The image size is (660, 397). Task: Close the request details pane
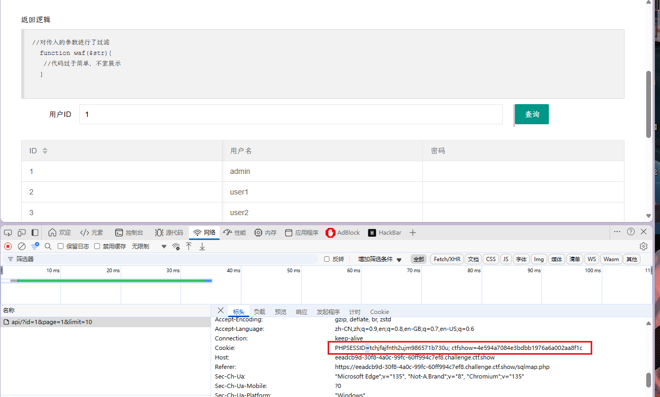[x=221, y=311]
